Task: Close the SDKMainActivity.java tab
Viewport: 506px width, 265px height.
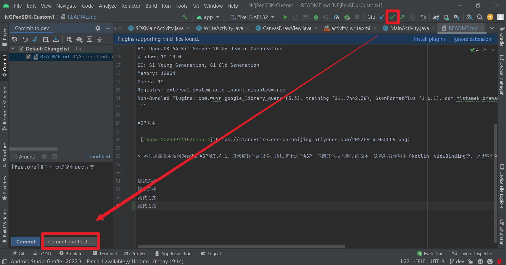Action: pos(188,28)
